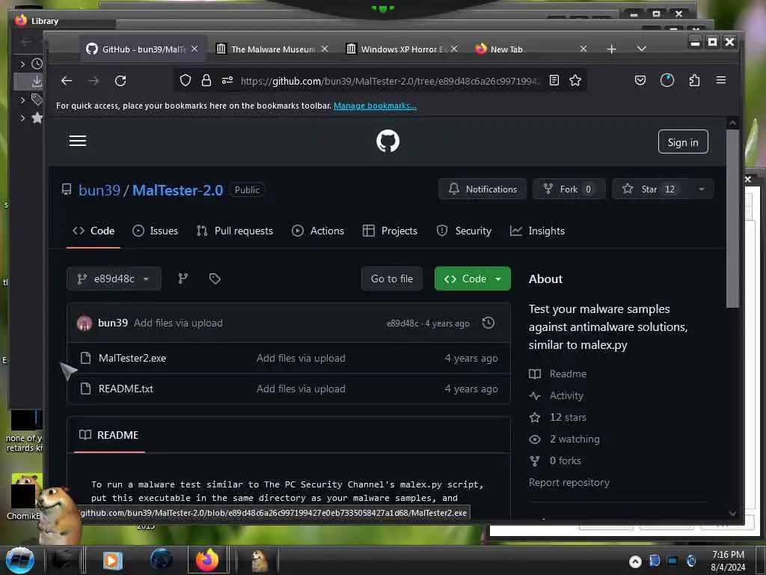766x575 pixels.
Task: Open commit history clock icon
Action: (x=488, y=323)
